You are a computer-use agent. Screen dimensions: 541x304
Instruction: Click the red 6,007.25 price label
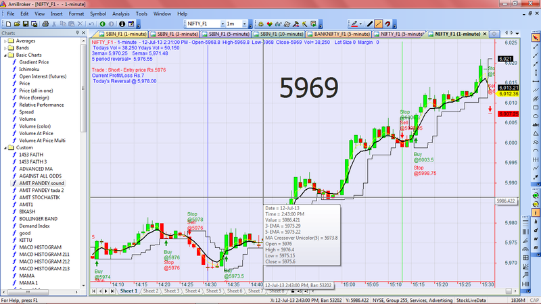point(509,113)
